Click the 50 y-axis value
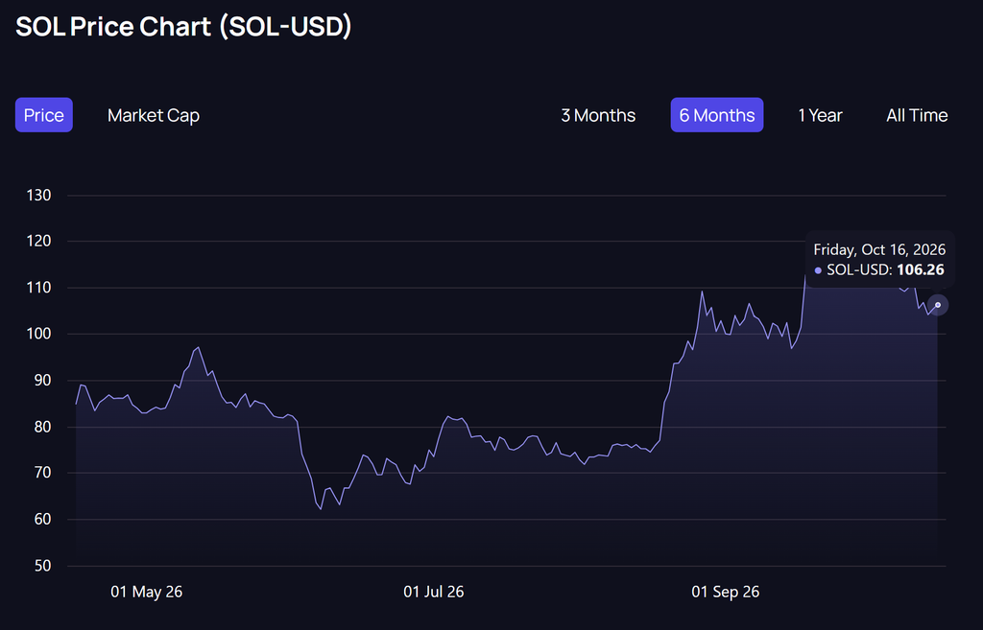 42,566
